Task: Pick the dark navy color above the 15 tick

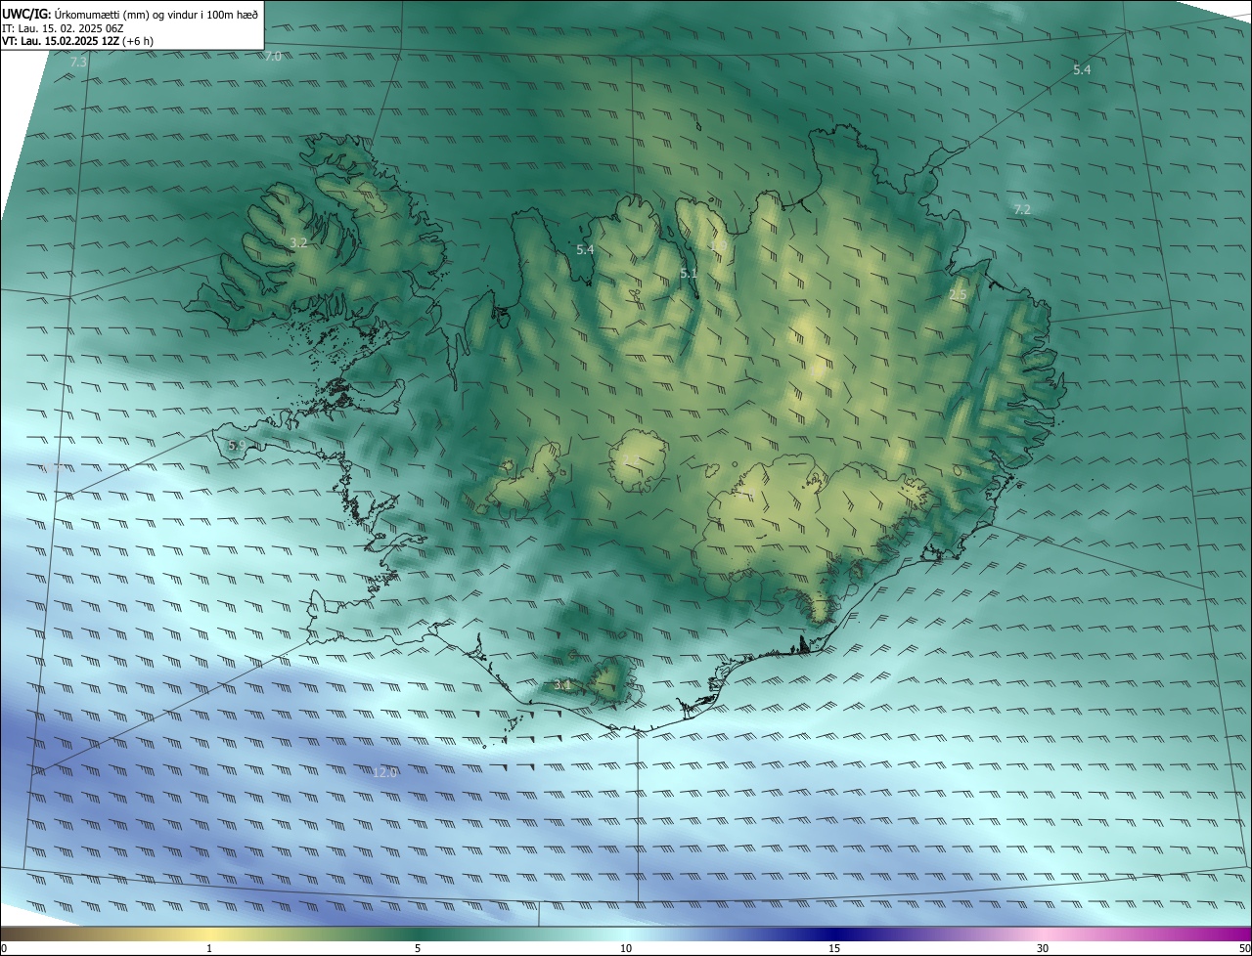Action: click(834, 934)
